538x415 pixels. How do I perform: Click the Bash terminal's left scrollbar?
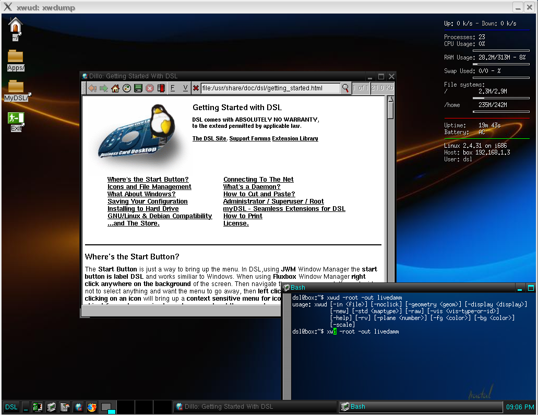pyautogui.click(x=287, y=346)
